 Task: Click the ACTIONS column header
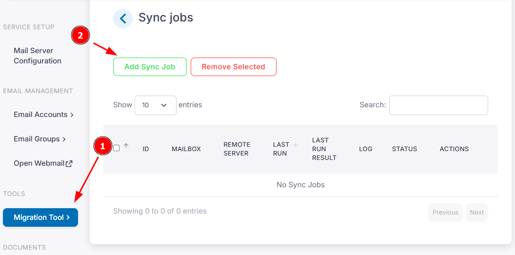(454, 149)
